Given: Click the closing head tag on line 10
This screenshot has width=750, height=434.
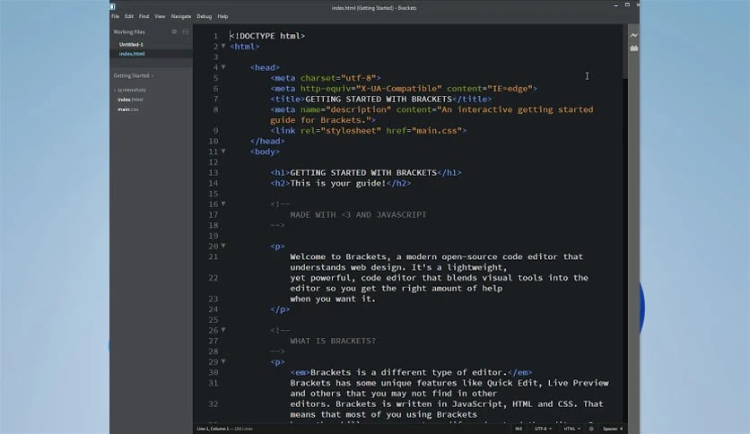Looking at the screenshot, I should (267, 141).
